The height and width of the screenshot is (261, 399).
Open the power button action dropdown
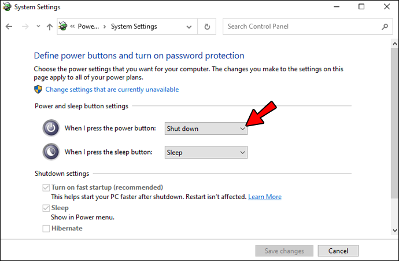tap(206, 128)
